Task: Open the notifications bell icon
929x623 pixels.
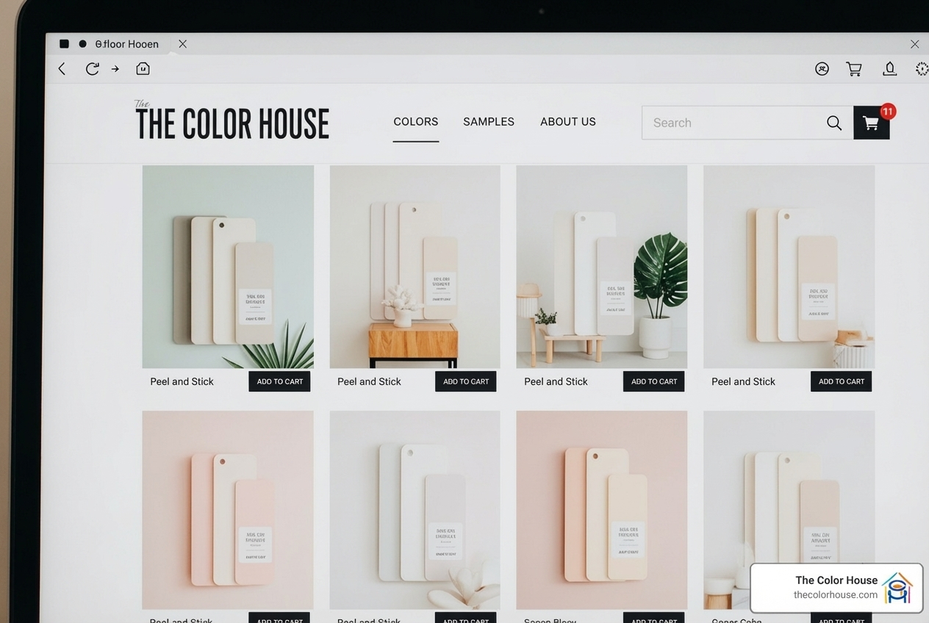Action: click(889, 68)
